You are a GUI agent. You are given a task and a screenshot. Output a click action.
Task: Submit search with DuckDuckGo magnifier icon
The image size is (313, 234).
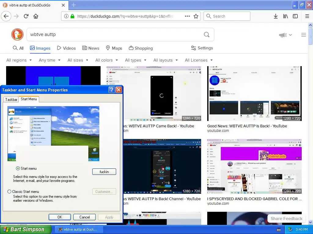point(207,35)
